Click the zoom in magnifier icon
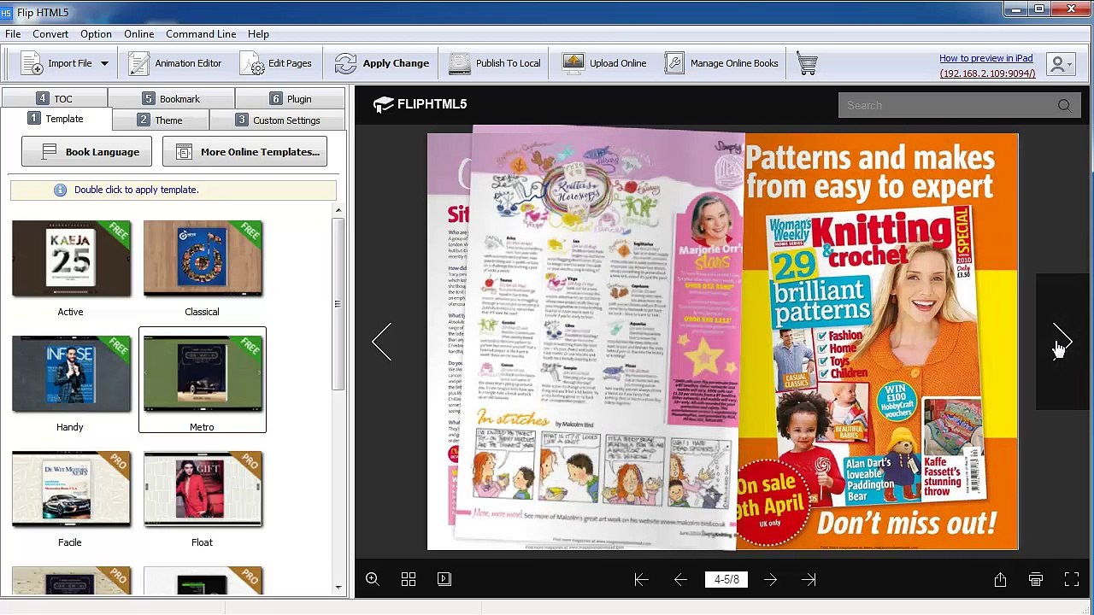Viewport: 1094px width, 615px height. pos(373,579)
